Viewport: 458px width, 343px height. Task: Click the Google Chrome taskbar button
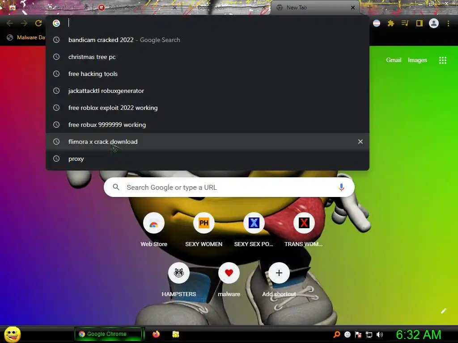(108, 334)
